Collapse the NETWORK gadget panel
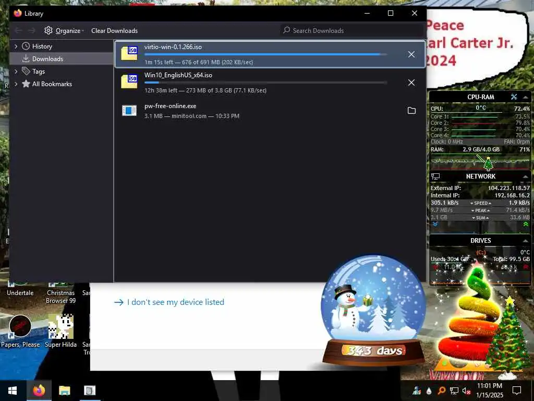 pyautogui.click(x=526, y=176)
